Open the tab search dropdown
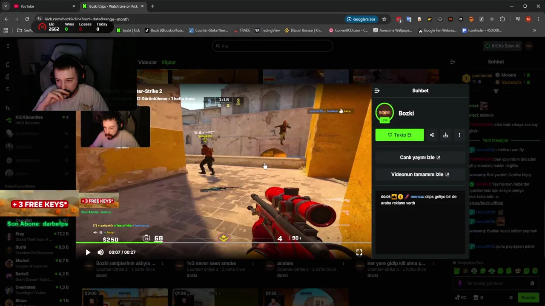The width and height of the screenshot is (545, 306). [x=6, y=6]
